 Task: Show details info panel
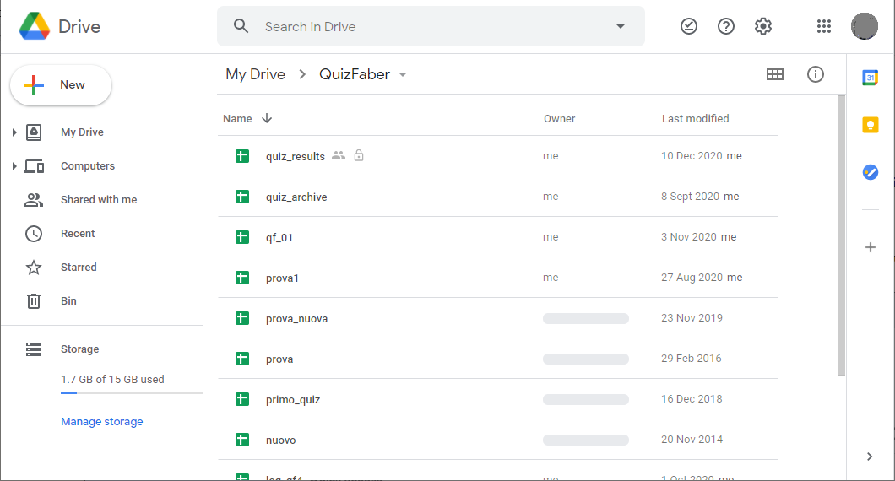[816, 74]
